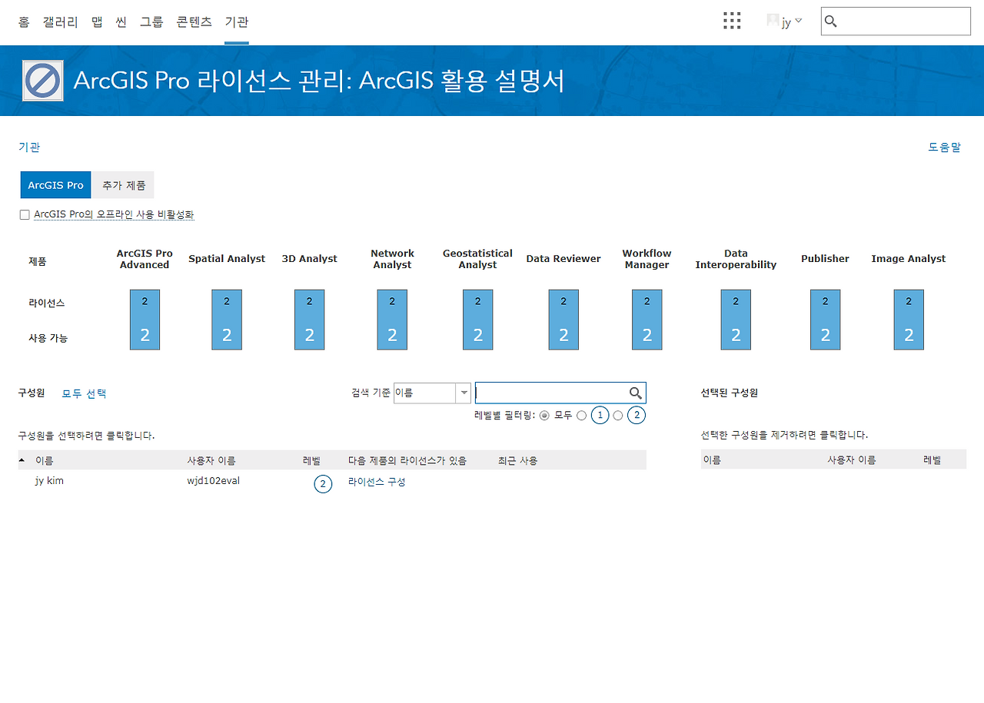Click the 3D Analyst license bar

coord(309,320)
